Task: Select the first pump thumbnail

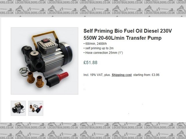Action: point(18,108)
